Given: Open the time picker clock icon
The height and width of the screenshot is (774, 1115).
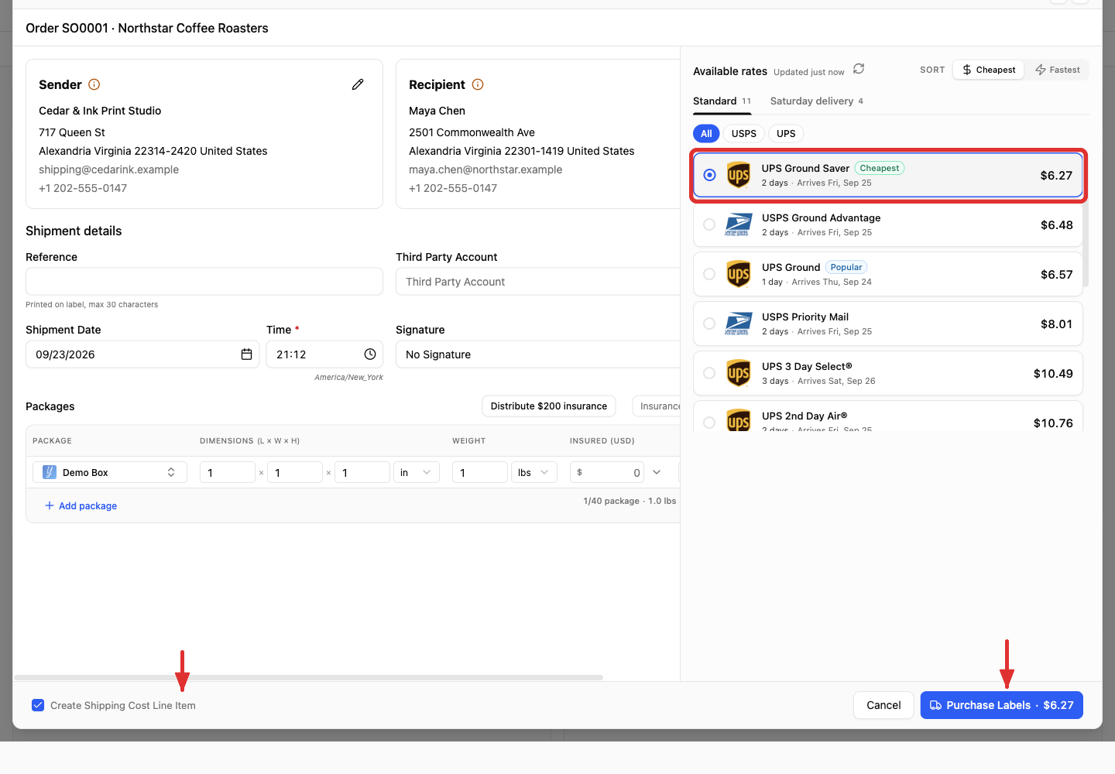Looking at the screenshot, I should 370,354.
